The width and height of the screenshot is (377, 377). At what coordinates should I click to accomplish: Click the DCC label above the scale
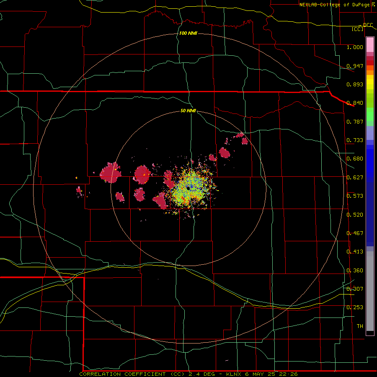click(368, 25)
